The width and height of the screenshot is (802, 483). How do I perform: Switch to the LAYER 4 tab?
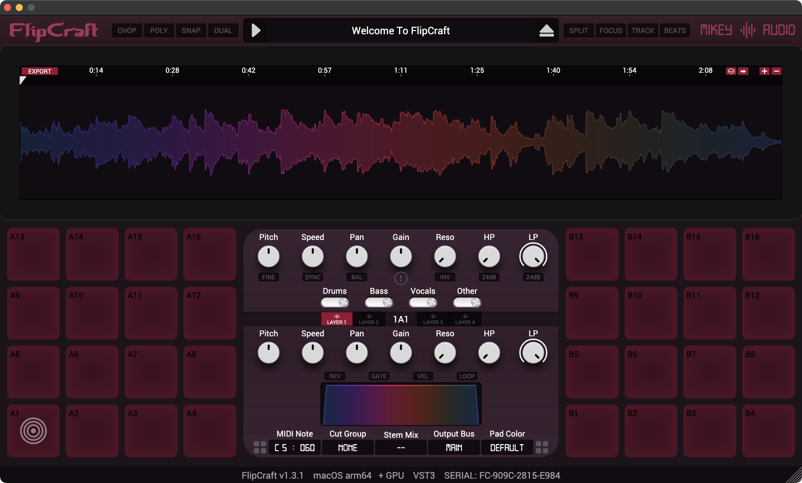pos(465,319)
